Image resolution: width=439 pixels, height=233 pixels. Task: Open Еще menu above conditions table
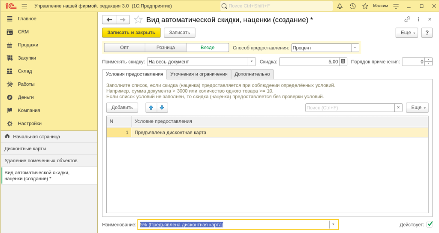coord(417,108)
